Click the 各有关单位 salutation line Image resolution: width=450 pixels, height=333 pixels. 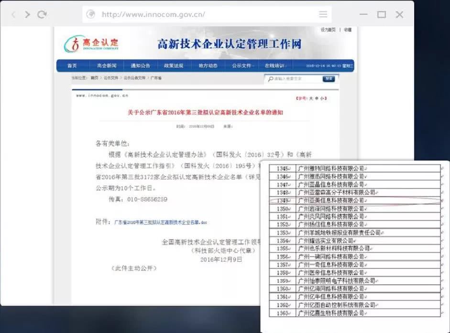(113, 144)
